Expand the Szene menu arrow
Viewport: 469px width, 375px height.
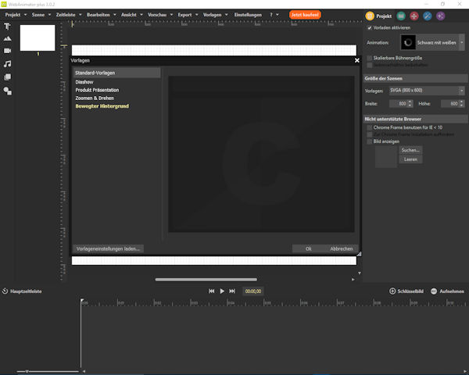click(x=50, y=15)
